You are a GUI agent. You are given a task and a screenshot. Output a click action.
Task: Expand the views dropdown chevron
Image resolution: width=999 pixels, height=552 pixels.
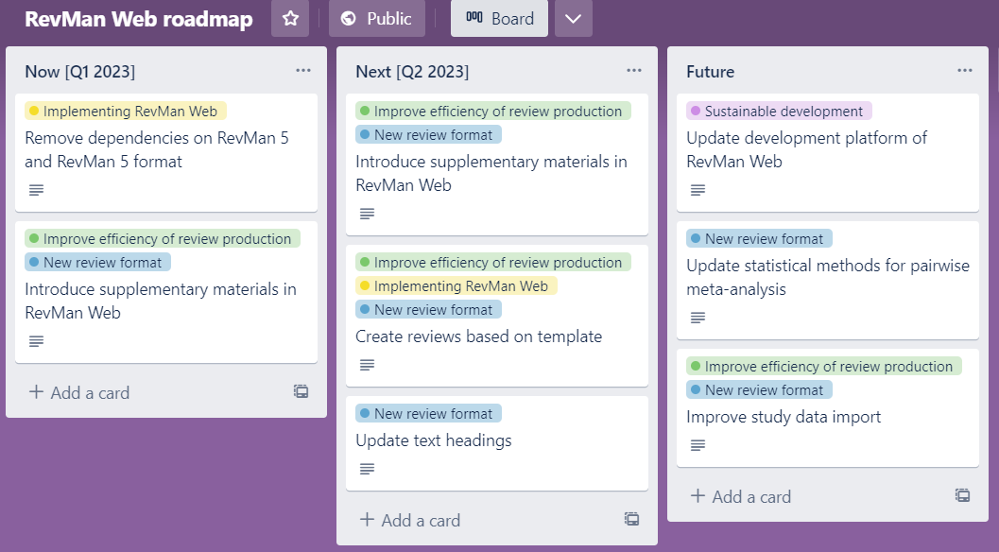click(x=573, y=19)
